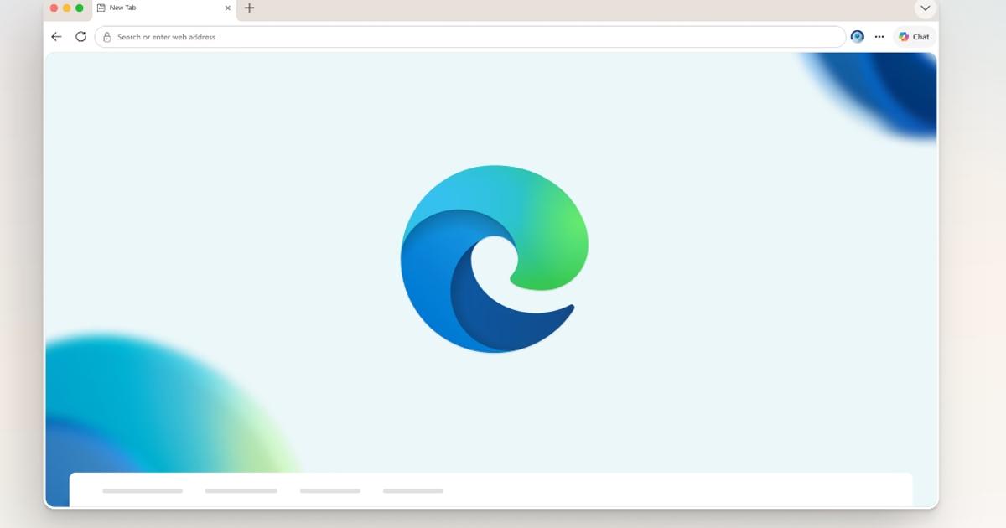The width and height of the screenshot is (1006, 528).
Task: Click the red close window button
Action: click(54, 8)
